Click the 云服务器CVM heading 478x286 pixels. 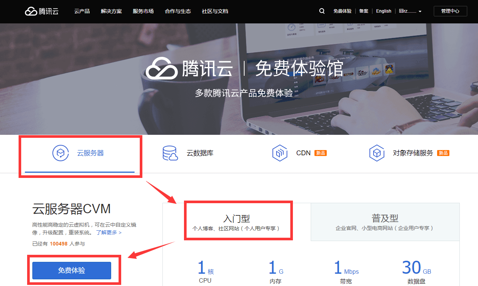pos(72,209)
